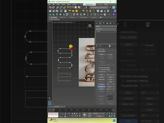This screenshot has height=123, width=164.
Task: Click the movie camera icon in second toolbar row
Action: [66, 11]
